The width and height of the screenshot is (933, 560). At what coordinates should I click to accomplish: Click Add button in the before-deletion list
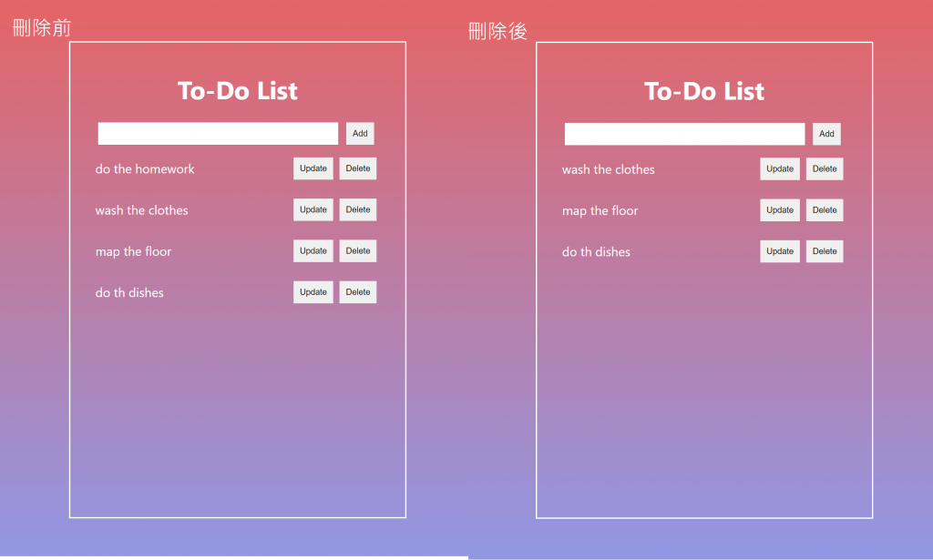tap(360, 134)
